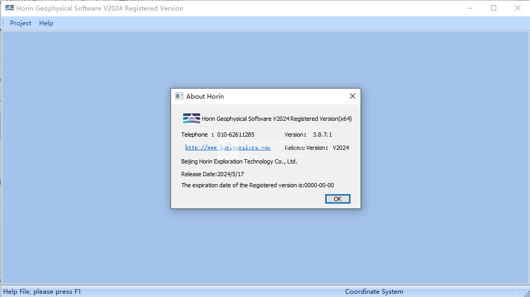Click the Coordinate System status bar entry
Viewport: 530px width, 297px height.
click(x=374, y=292)
